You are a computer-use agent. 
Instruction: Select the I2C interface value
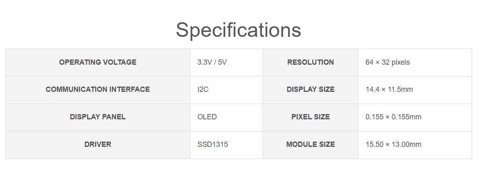203,89
